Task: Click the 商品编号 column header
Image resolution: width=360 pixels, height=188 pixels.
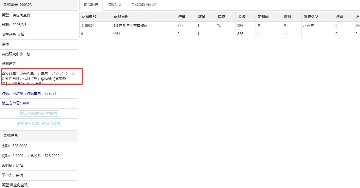Action: (x=89, y=16)
